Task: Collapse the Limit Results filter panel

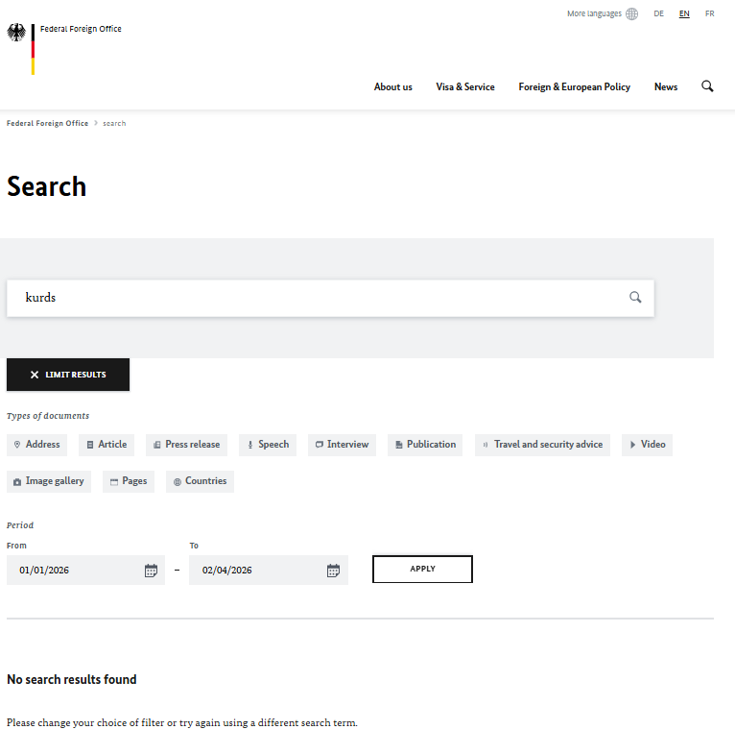Action: (x=68, y=375)
